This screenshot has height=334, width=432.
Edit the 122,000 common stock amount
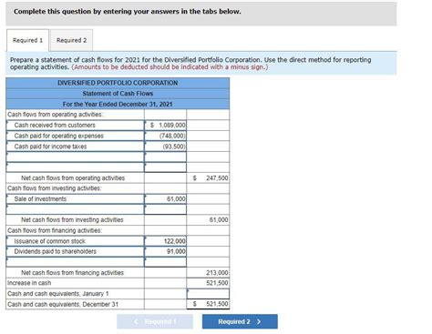[165, 241]
